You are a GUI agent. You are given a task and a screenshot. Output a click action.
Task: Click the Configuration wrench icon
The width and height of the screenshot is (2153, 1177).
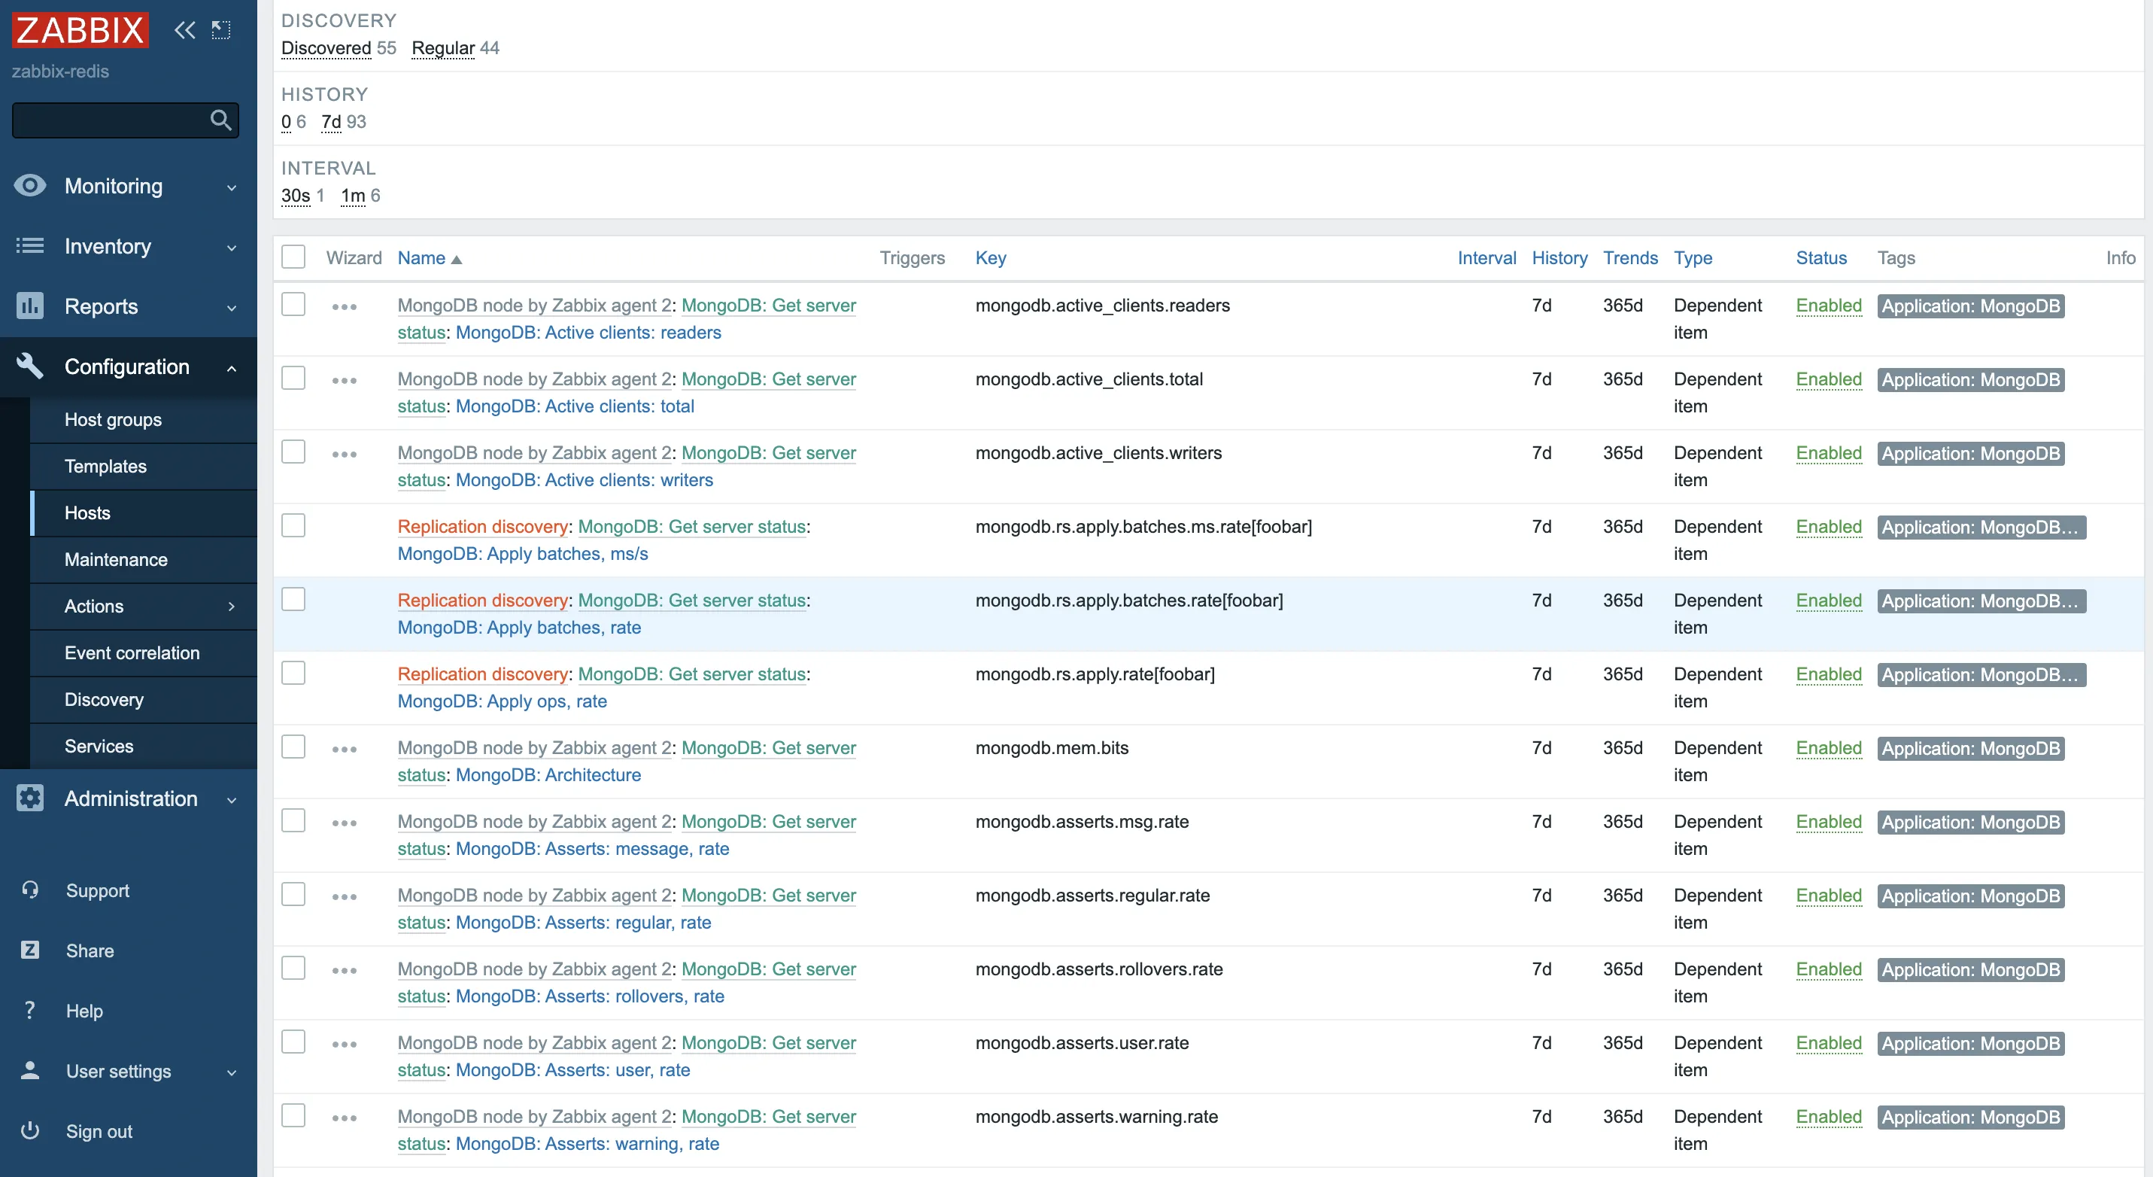tap(30, 366)
